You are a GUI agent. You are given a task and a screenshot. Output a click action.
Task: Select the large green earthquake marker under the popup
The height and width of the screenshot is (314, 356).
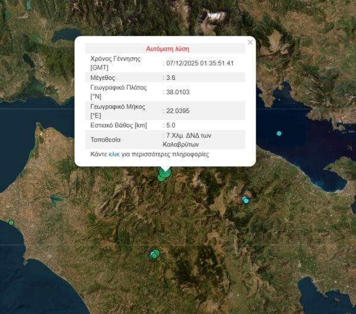[164, 172]
